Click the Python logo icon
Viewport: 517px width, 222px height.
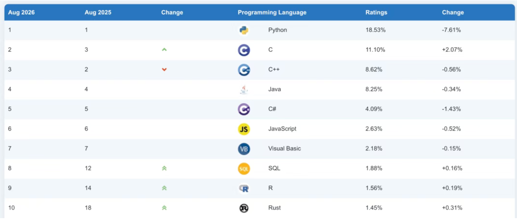(244, 30)
